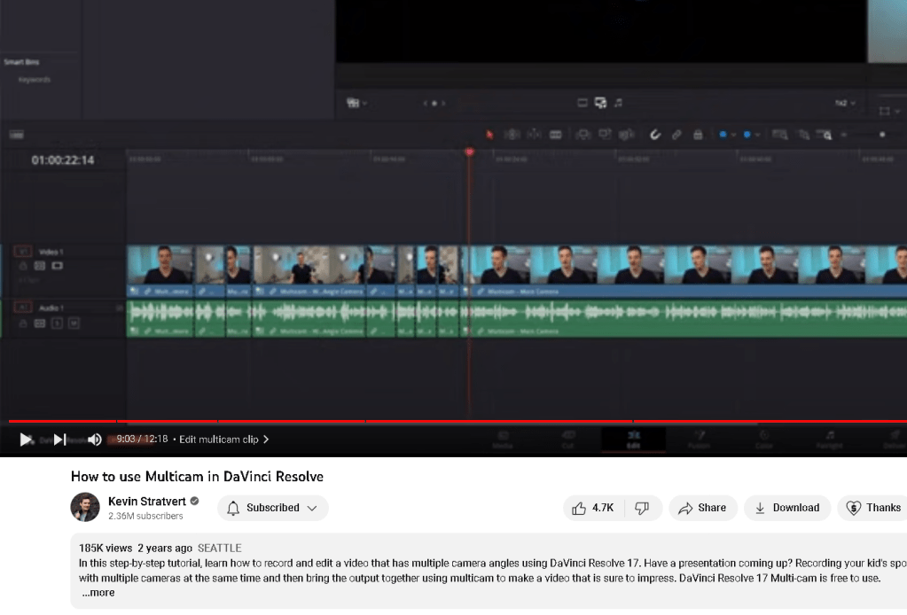Switch to the Cut page tab
Viewport: 907px width, 615px height.
pyautogui.click(x=568, y=440)
